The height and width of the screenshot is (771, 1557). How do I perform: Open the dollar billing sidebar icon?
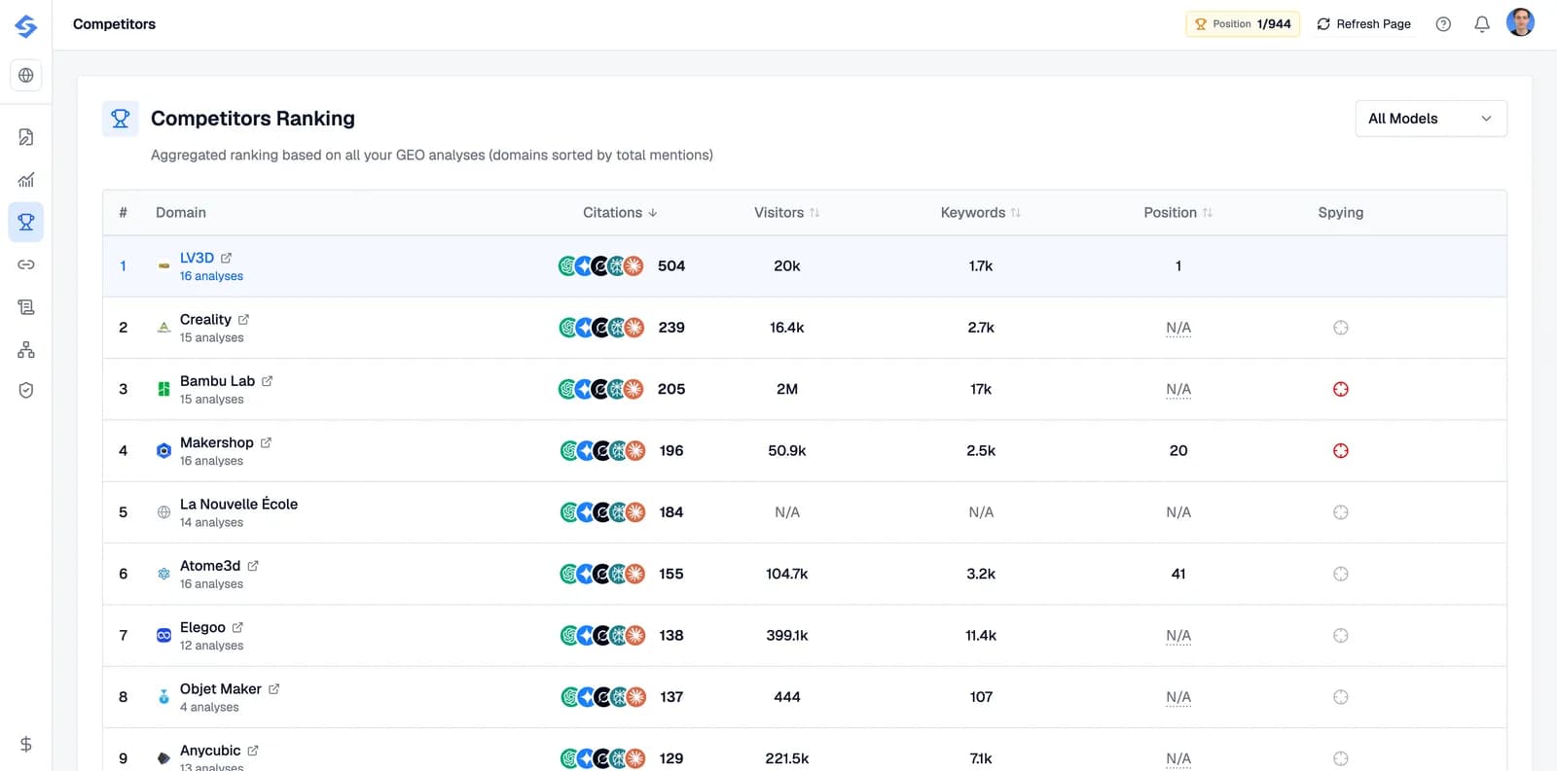(26, 744)
